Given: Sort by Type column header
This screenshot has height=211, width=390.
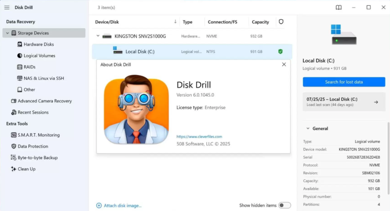Looking at the screenshot, I should (x=188, y=22).
